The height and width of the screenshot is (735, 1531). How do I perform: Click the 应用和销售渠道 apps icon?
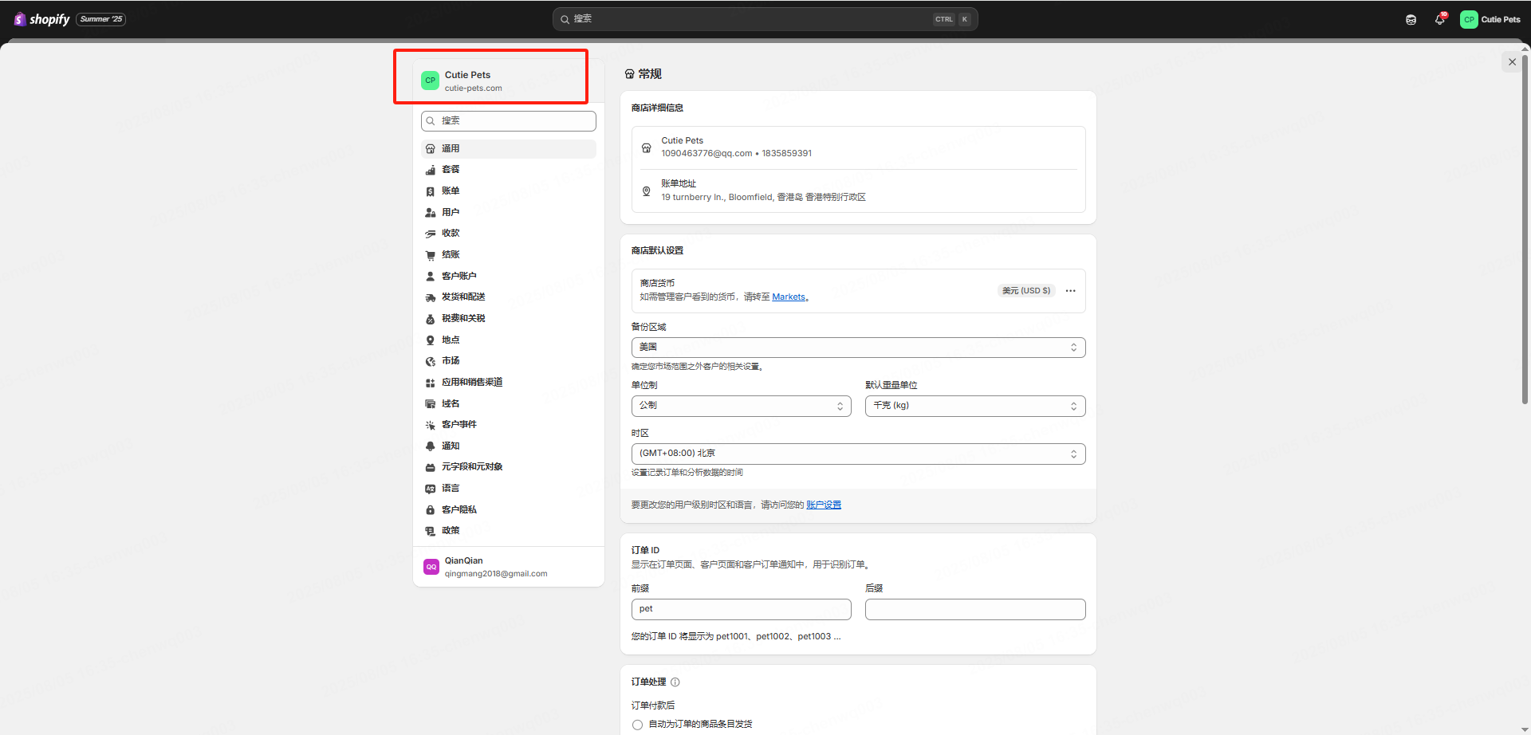[431, 383]
